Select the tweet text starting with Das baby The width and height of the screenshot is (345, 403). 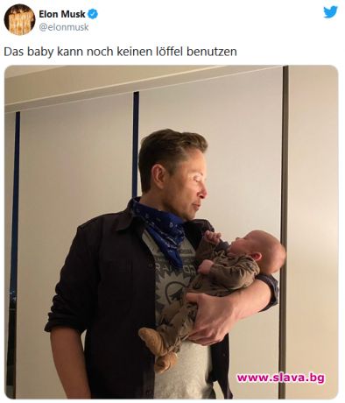120,52
